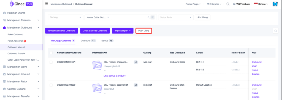Collapse the sidebar with the menu fold icon
The height and width of the screenshot is (100, 282).
click(x=46, y=4)
